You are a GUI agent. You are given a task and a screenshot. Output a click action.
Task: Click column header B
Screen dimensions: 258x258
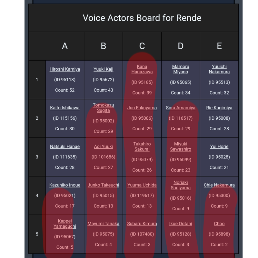[x=103, y=46]
